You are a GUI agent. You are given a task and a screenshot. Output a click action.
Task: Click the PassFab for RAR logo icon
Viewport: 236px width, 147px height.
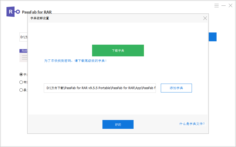tap(13, 12)
